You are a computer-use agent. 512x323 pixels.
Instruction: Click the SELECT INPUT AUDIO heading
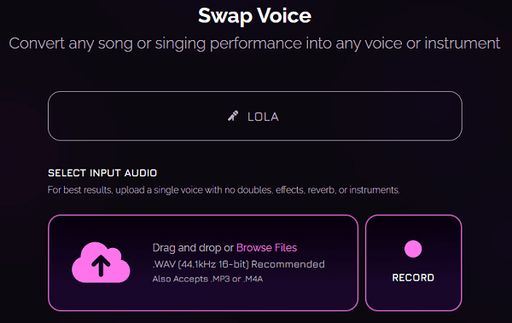[102, 173]
